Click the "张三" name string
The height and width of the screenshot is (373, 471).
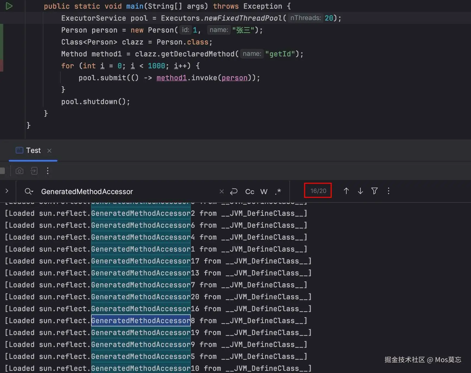pyautogui.click(x=243, y=30)
